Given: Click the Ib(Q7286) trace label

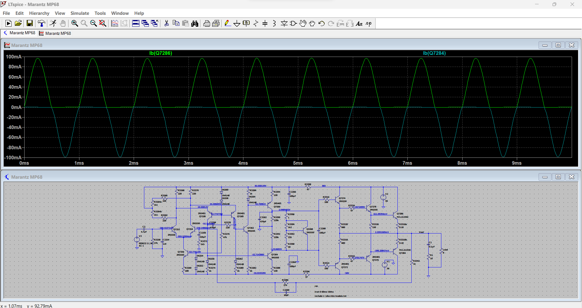Looking at the screenshot, I should [x=161, y=53].
